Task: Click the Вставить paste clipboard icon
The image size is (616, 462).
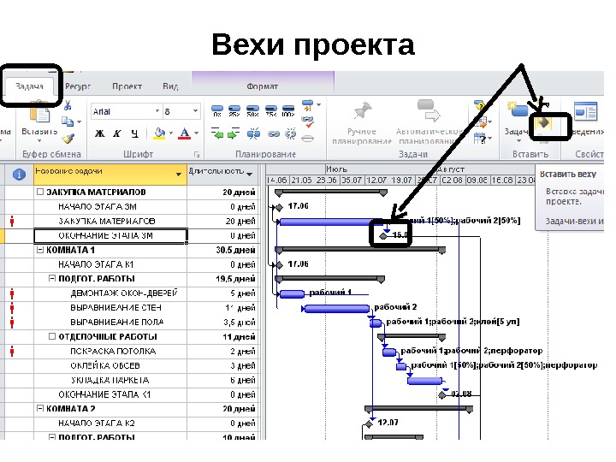Action: [x=39, y=112]
